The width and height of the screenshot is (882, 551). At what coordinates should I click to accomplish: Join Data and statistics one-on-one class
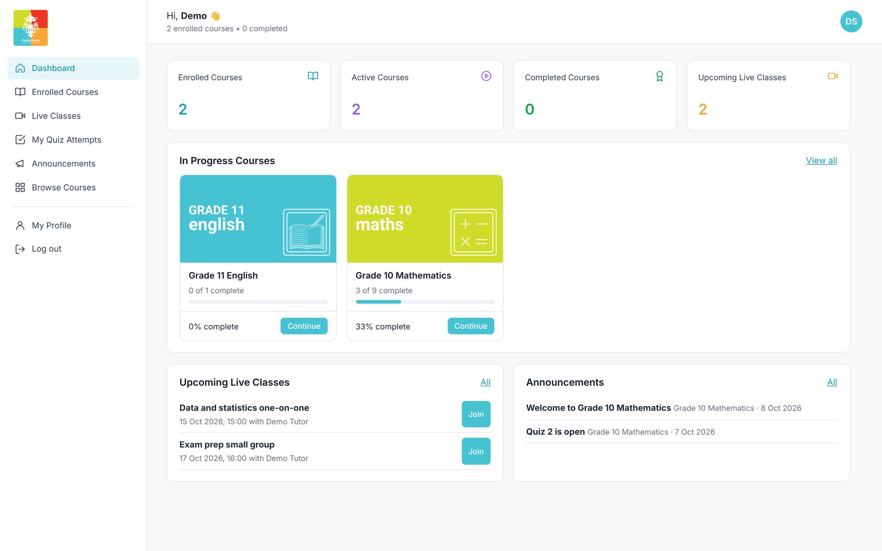tap(476, 414)
